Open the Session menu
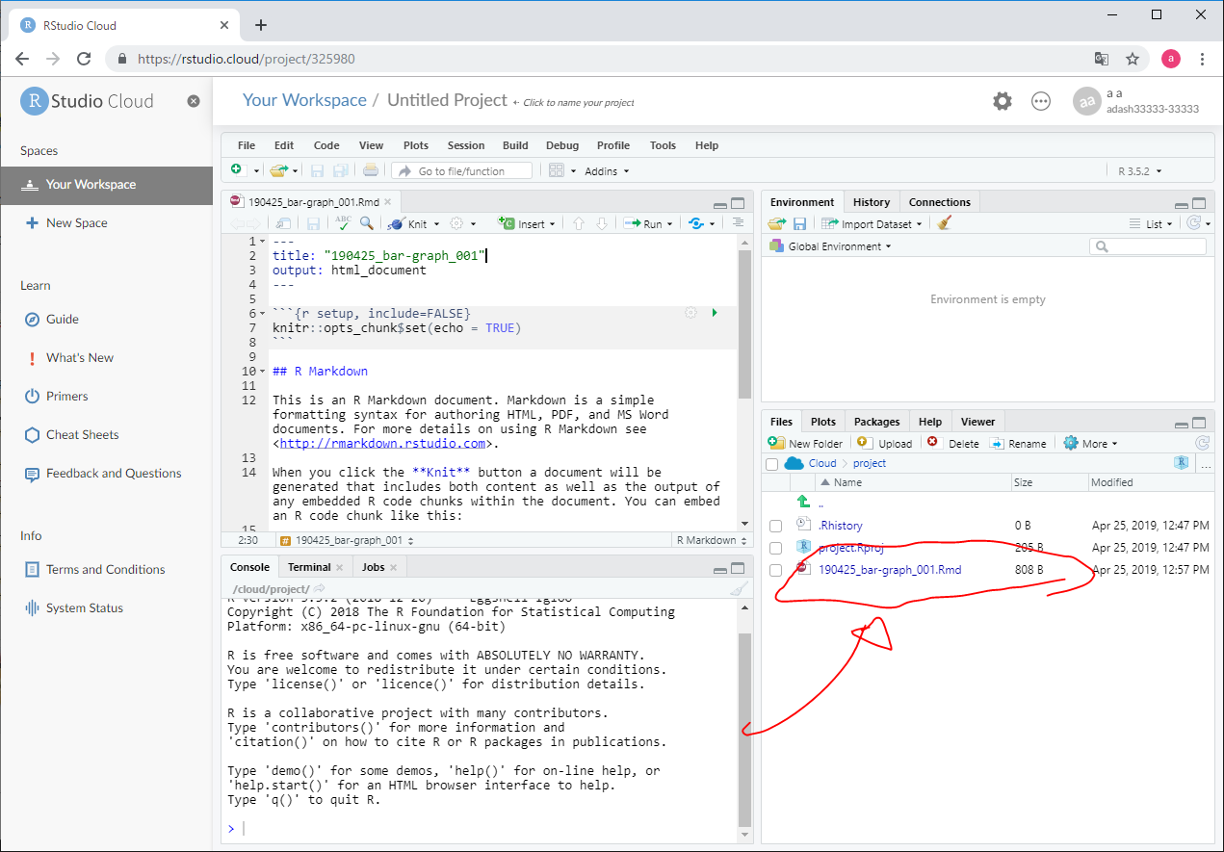1224x852 pixels. point(466,145)
